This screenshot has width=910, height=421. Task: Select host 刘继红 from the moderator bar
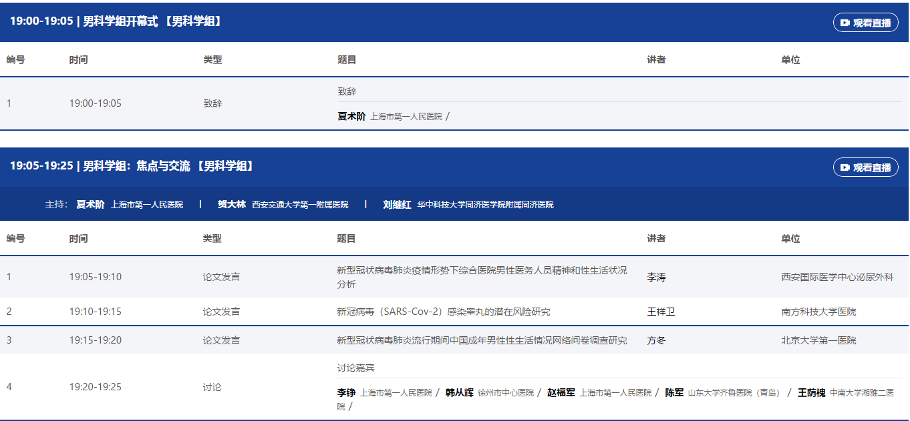pos(397,204)
